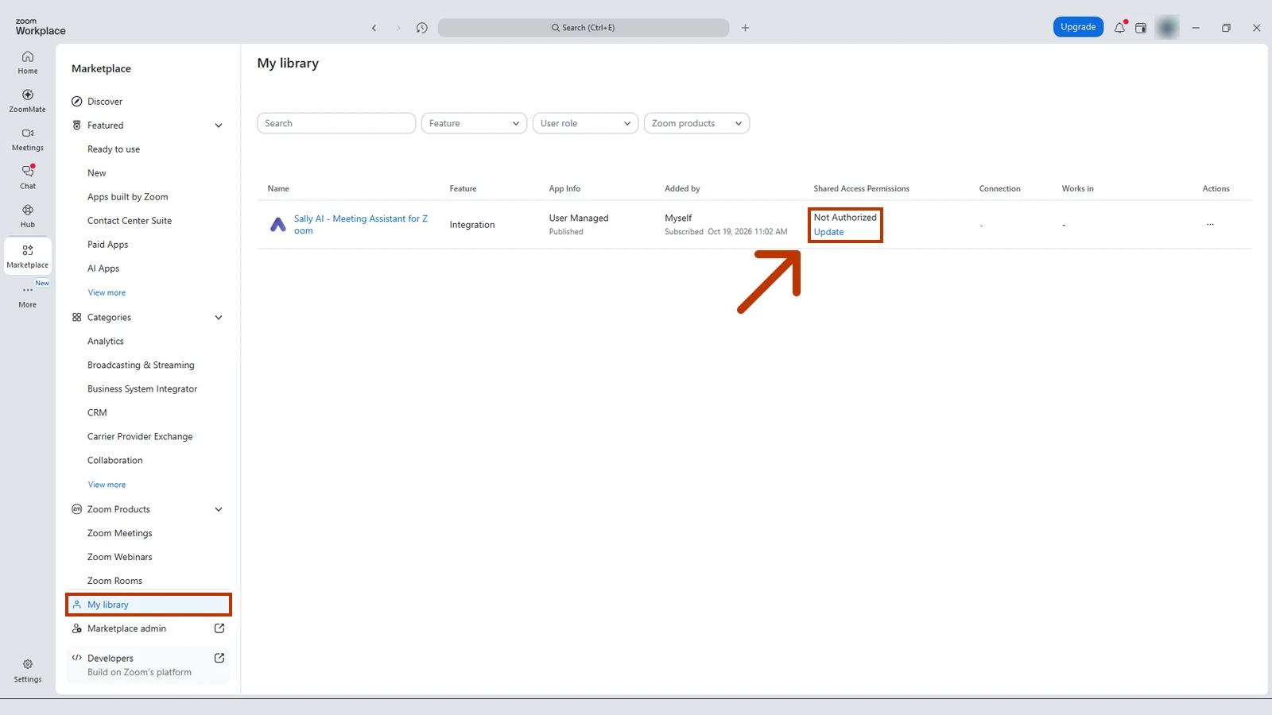The width and height of the screenshot is (1272, 715).
Task: Open Settings gear in sidebar
Action: 28,671
